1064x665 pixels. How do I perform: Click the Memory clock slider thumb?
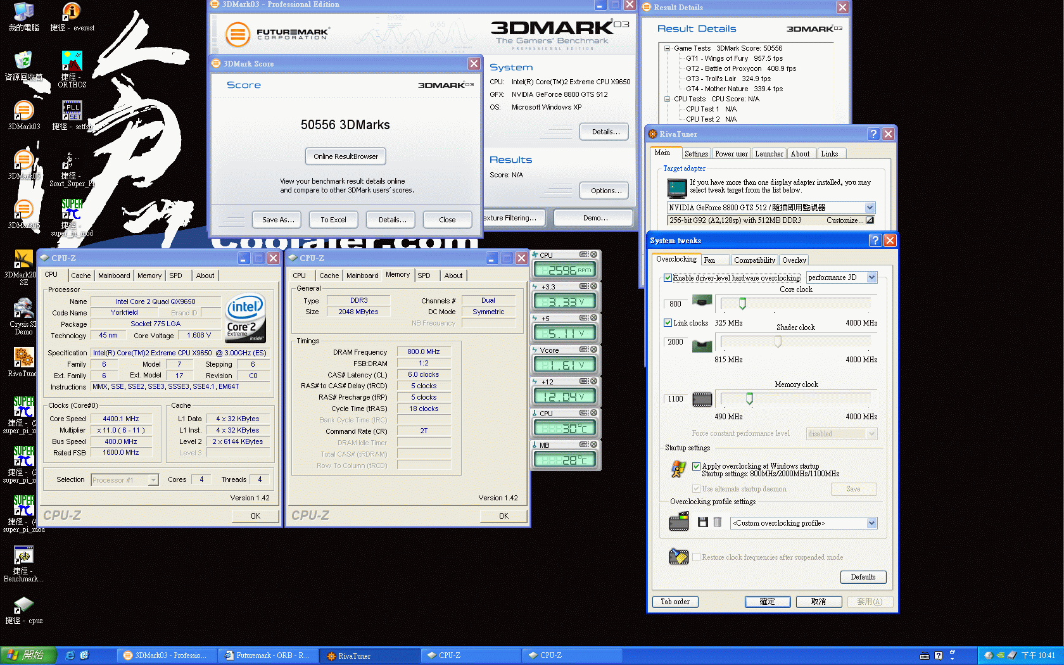click(x=749, y=398)
